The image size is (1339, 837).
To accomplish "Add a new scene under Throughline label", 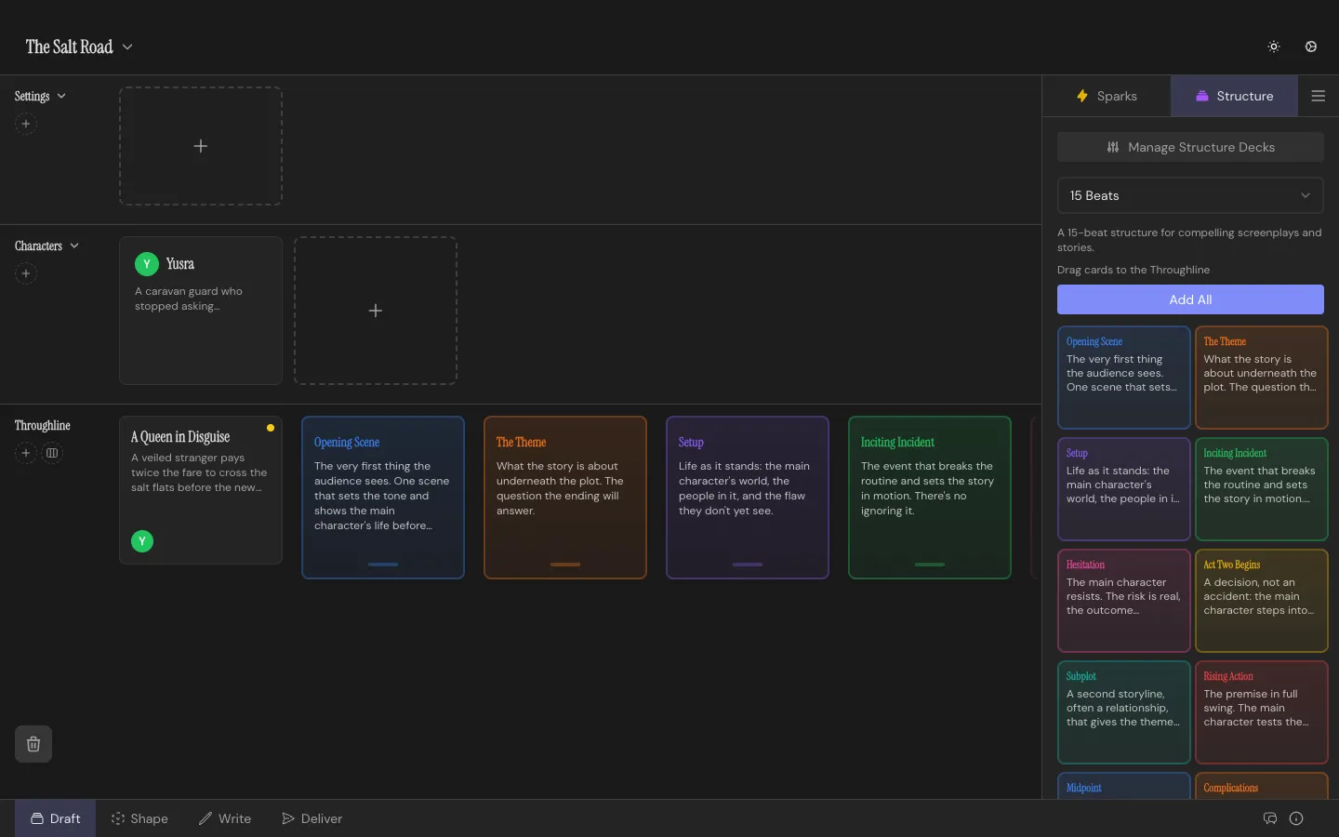I will point(26,453).
